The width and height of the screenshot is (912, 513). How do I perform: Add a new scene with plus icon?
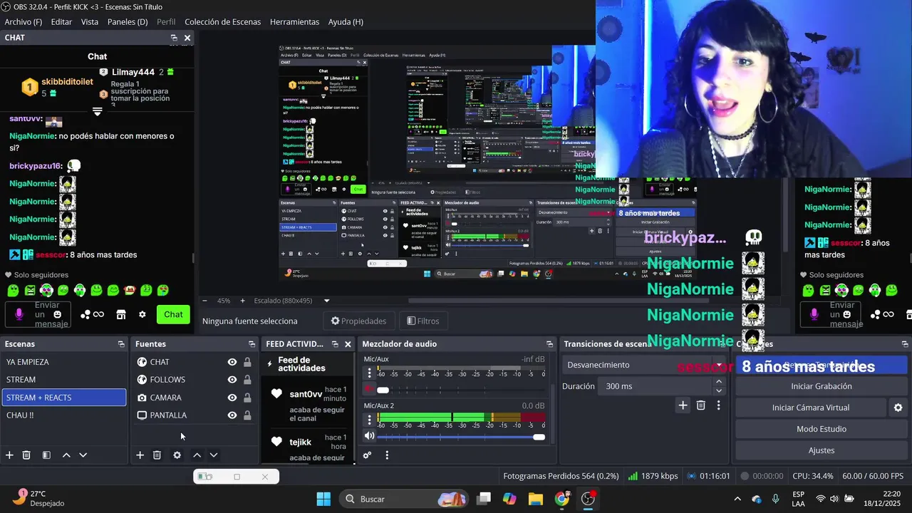(9, 455)
